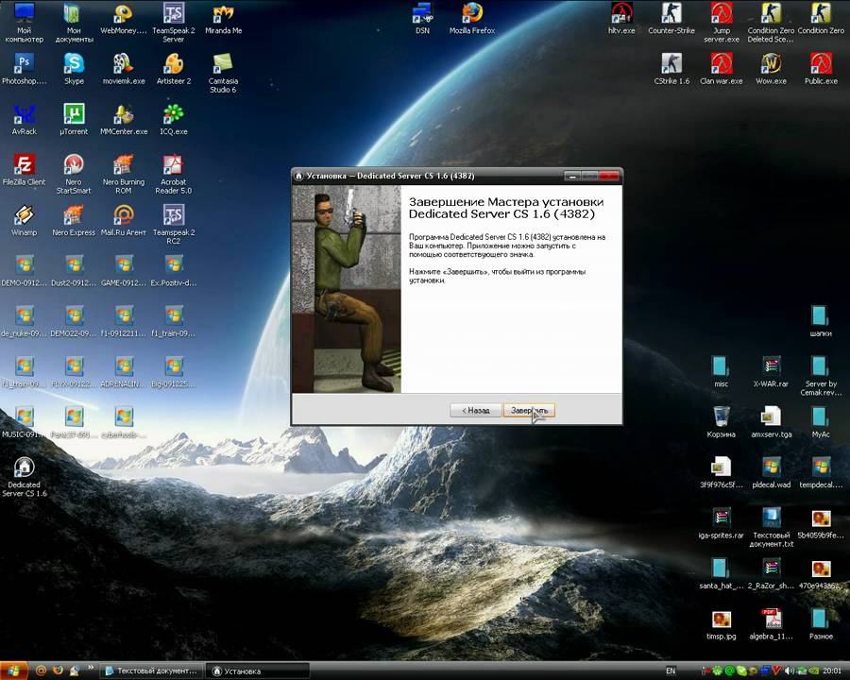
Task: Select TeamSpeak 2 Server desktop icon
Action: tap(174, 23)
